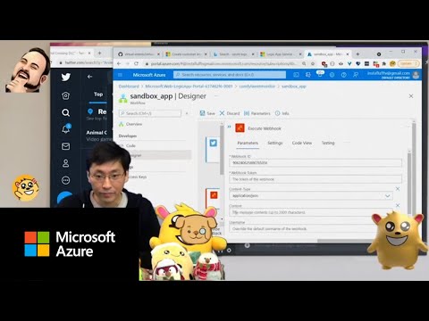429x321 pixels.
Task: Go back in the Azure browser window
Action: 119,63
